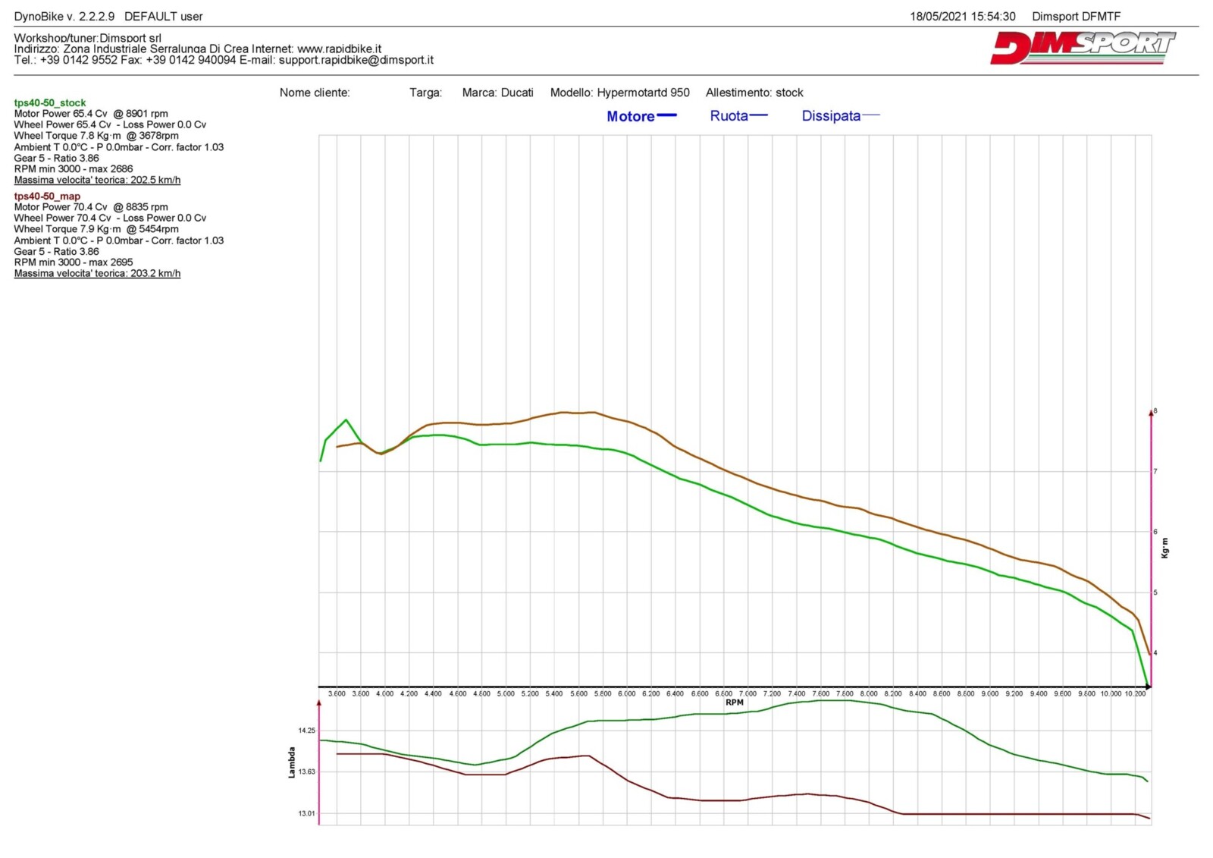
Task: Toggle the Dissipata legend entry
Action: [831, 116]
